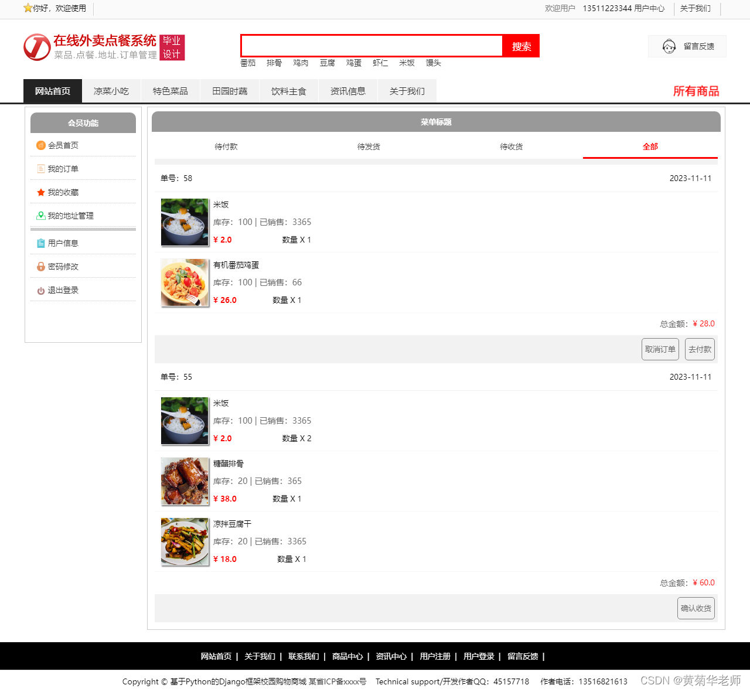The width and height of the screenshot is (750, 692).
Task: Open the 网站首页 navigation tab
Action: point(53,91)
